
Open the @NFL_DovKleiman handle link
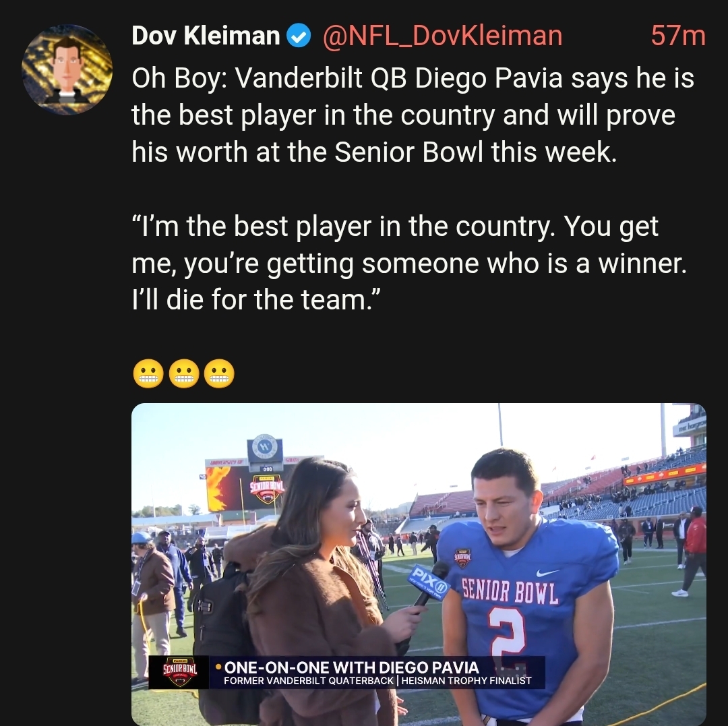coord(442,36)
